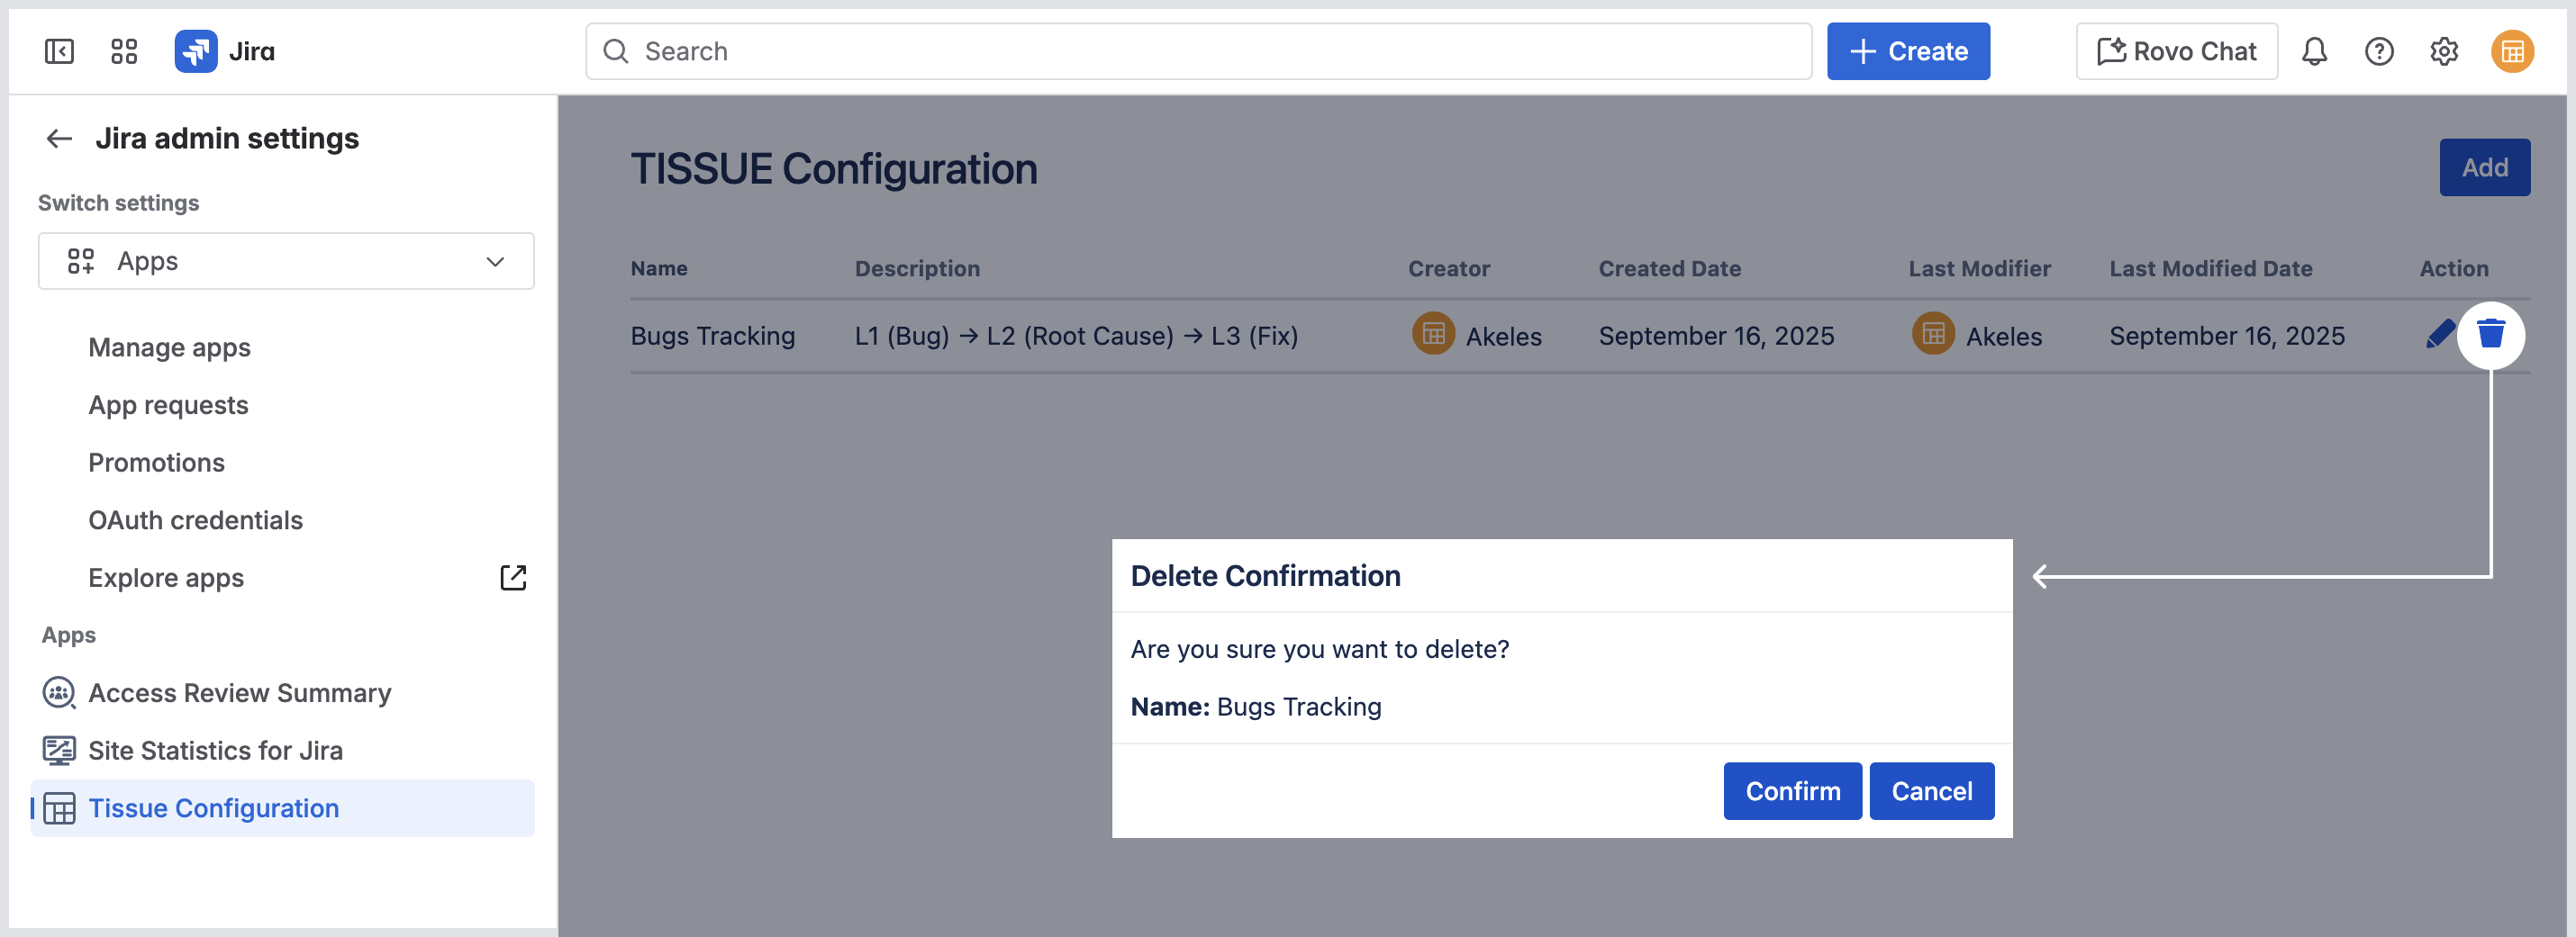Click the trash delete icon in the Action column
This screenshot has width=2576, height=937.
click(x=2491, y=335)
